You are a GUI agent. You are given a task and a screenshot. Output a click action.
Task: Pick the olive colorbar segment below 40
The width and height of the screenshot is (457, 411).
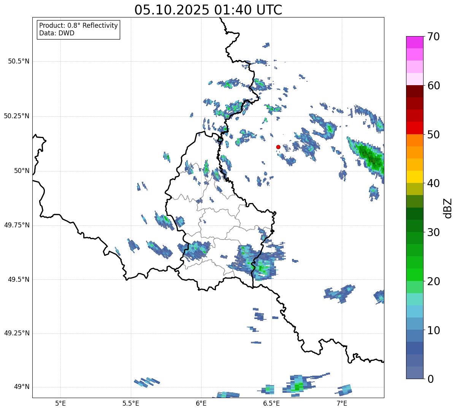click(415, 189)
